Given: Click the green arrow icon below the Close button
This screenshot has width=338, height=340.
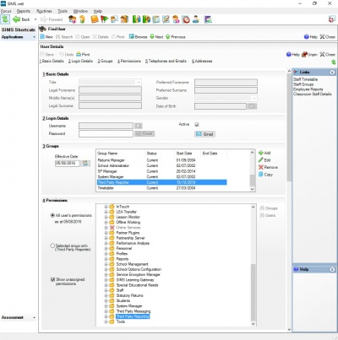Looking at the screenshot, I should click(333, 62).
